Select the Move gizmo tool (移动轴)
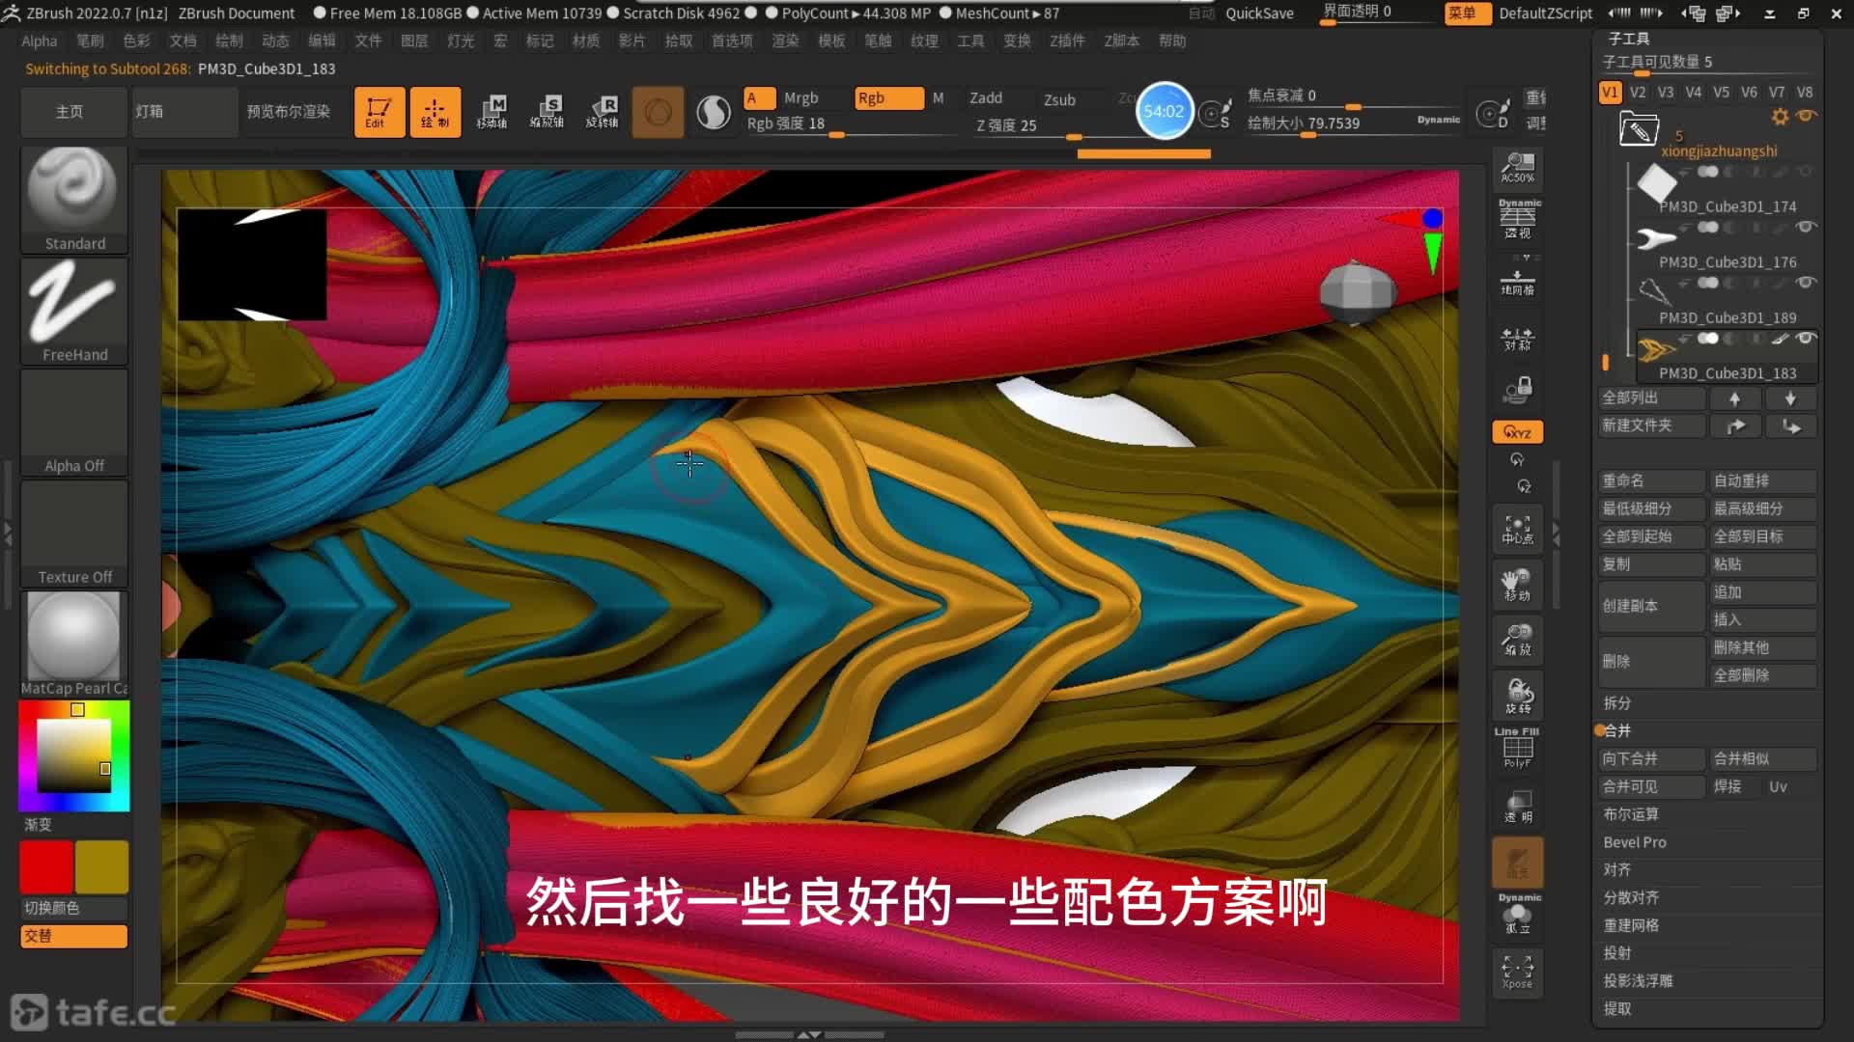The height and width of the screenshot is (1042, 1854). [492, 112]
